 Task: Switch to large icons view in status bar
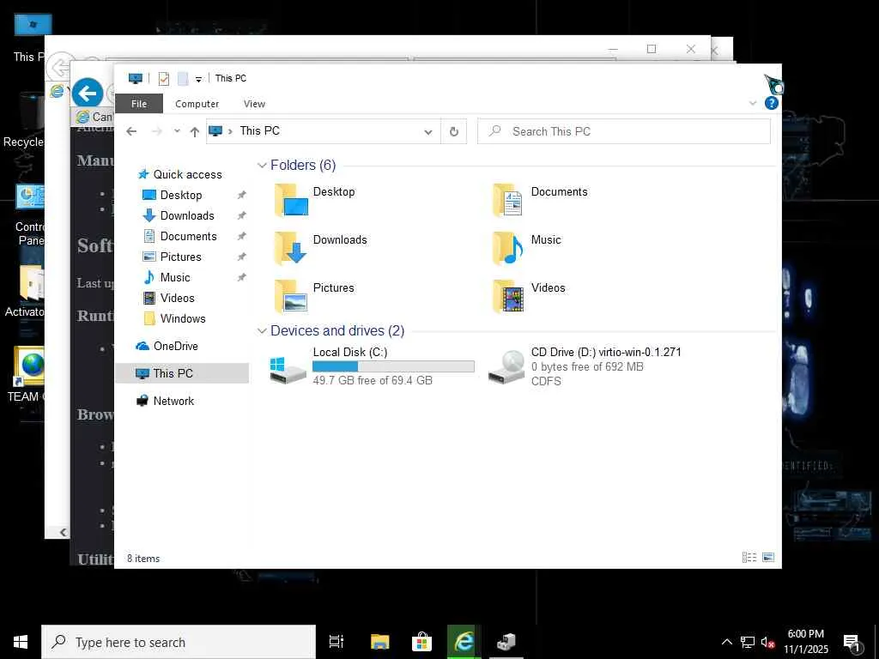[768, 557]
